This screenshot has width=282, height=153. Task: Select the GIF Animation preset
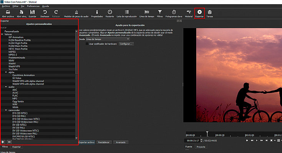[x=16, y=37]
